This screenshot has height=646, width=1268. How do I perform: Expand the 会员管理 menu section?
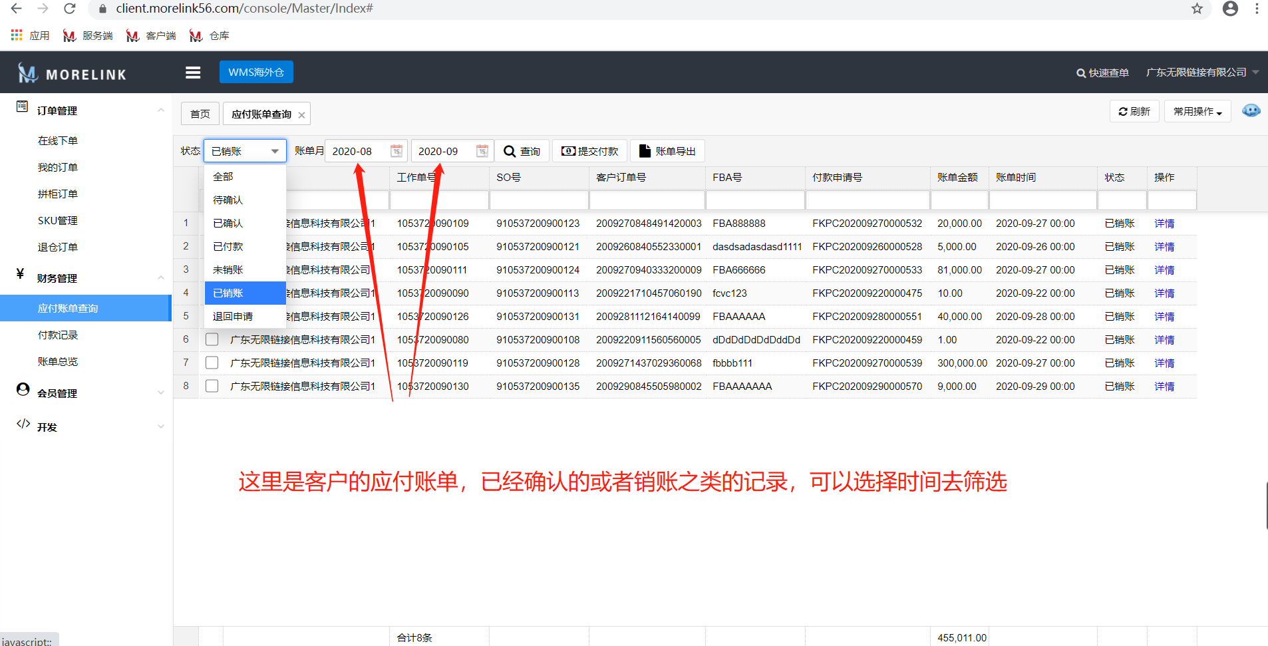tap(86, 393)
